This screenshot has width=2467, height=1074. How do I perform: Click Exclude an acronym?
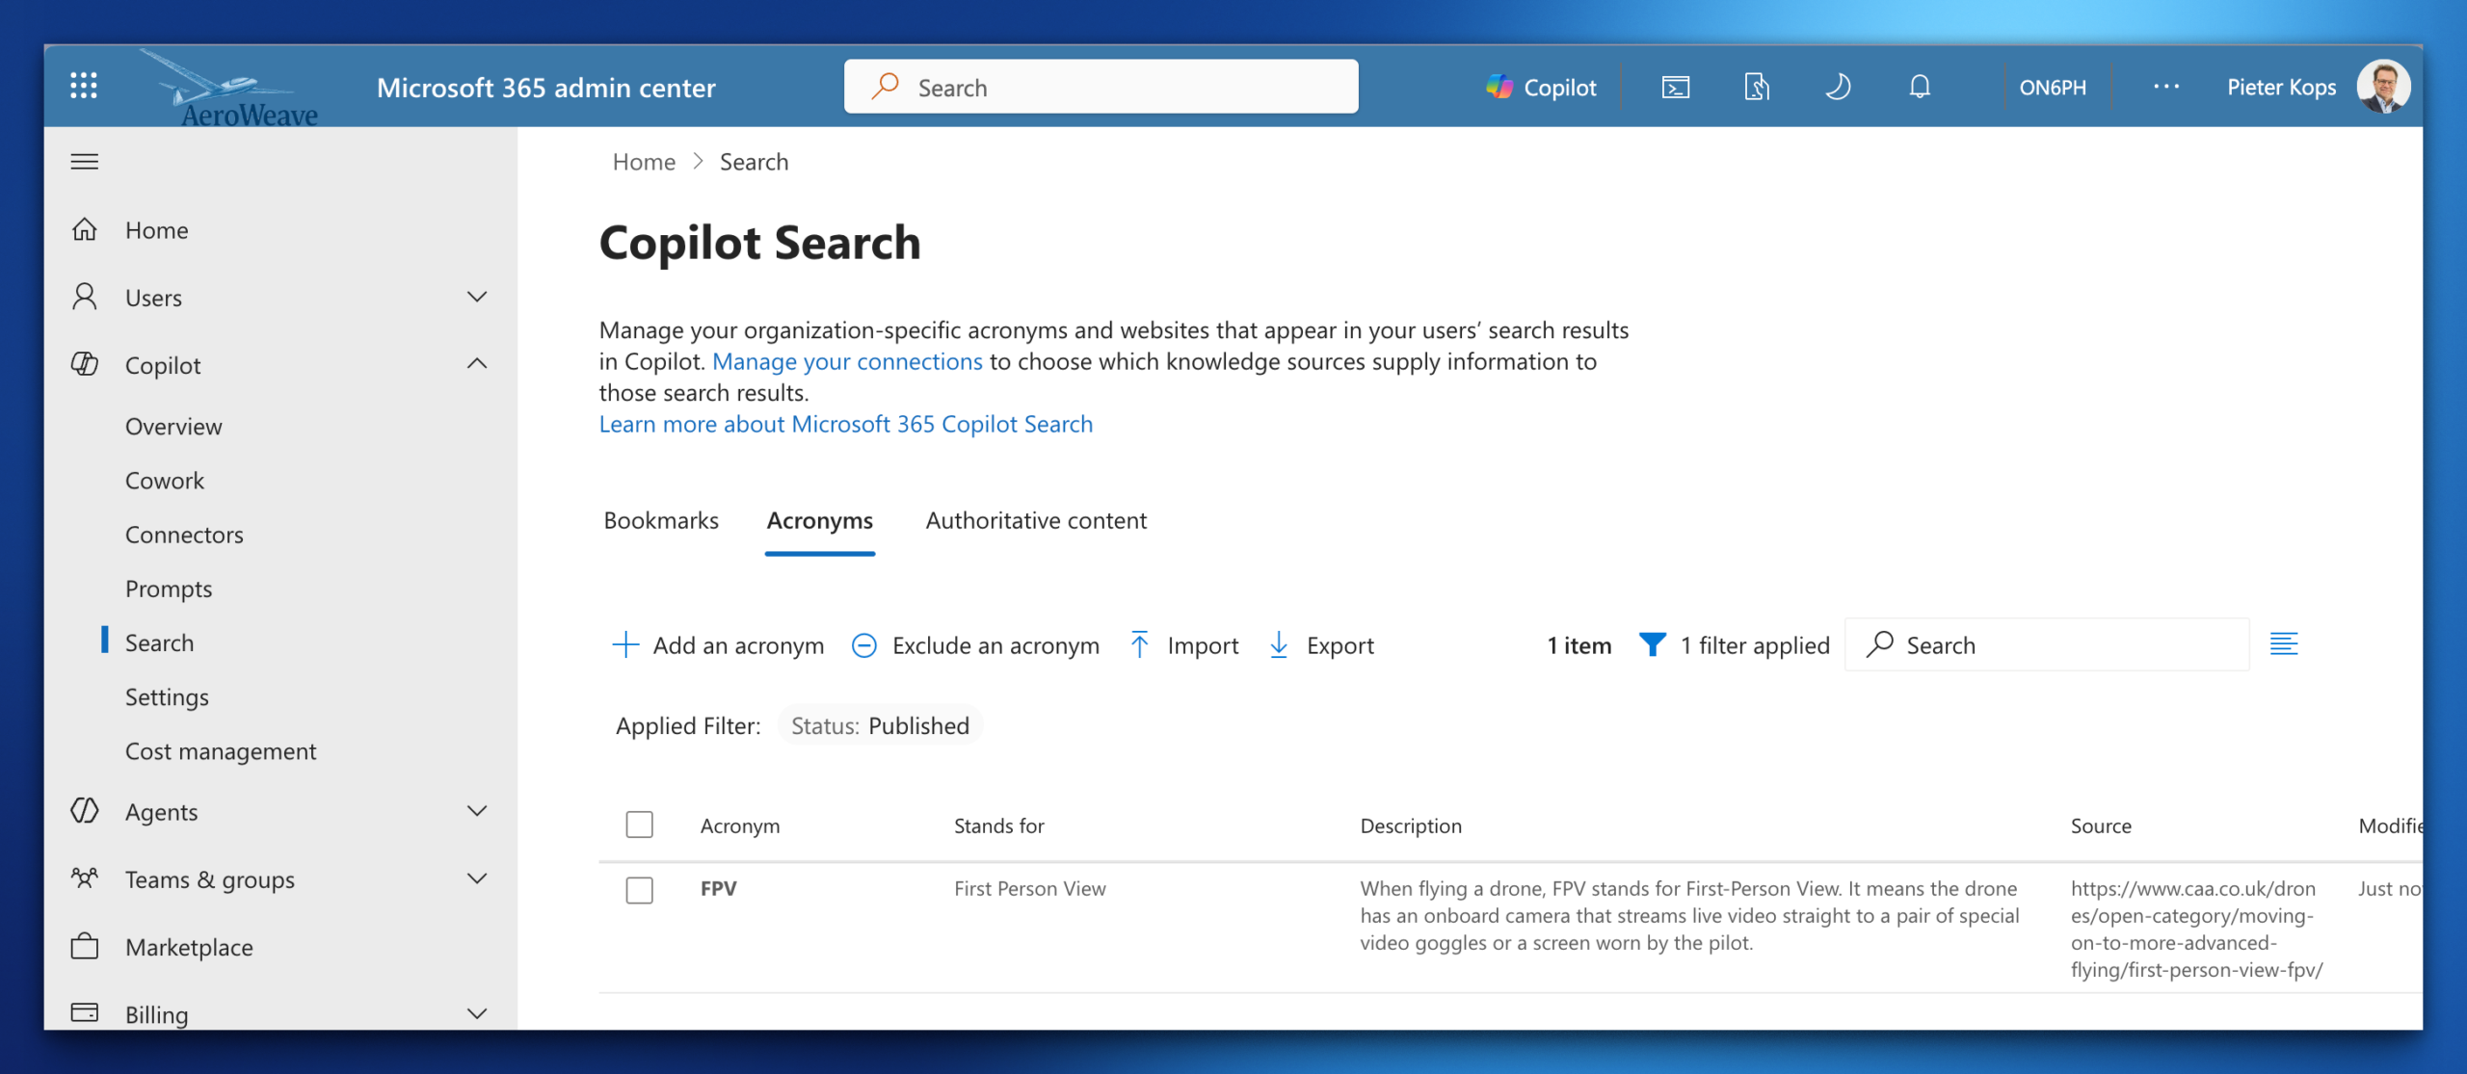975,645
